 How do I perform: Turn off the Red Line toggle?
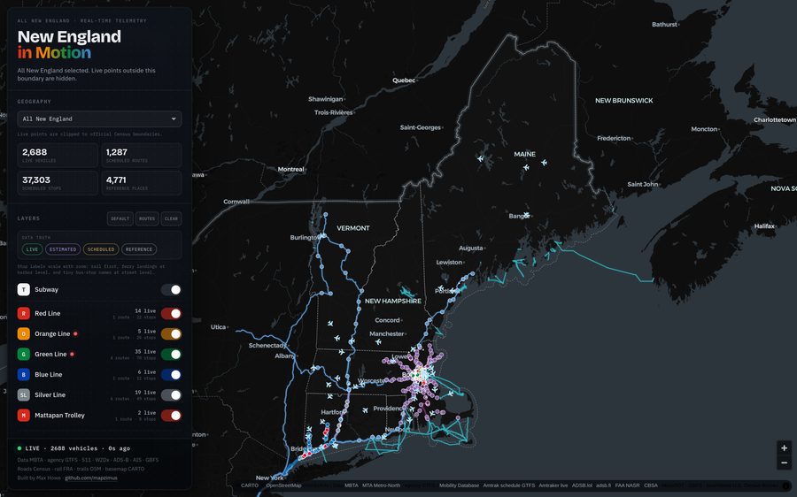point(171,313)
